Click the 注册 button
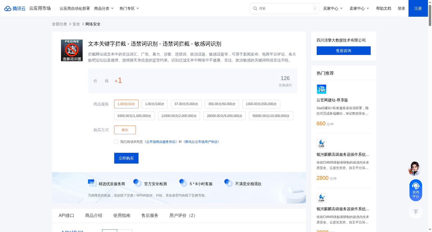This screenshot has height=232, width=432. tap(418, 8)
